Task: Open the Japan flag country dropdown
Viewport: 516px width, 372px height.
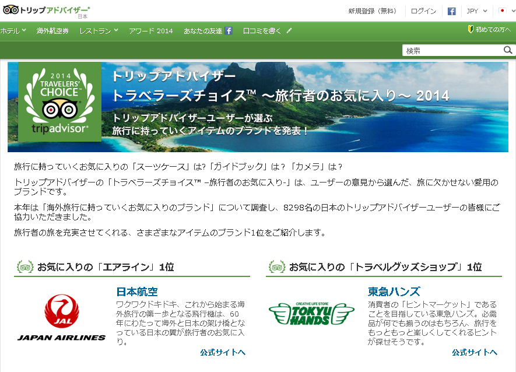Action: (505, 11)
